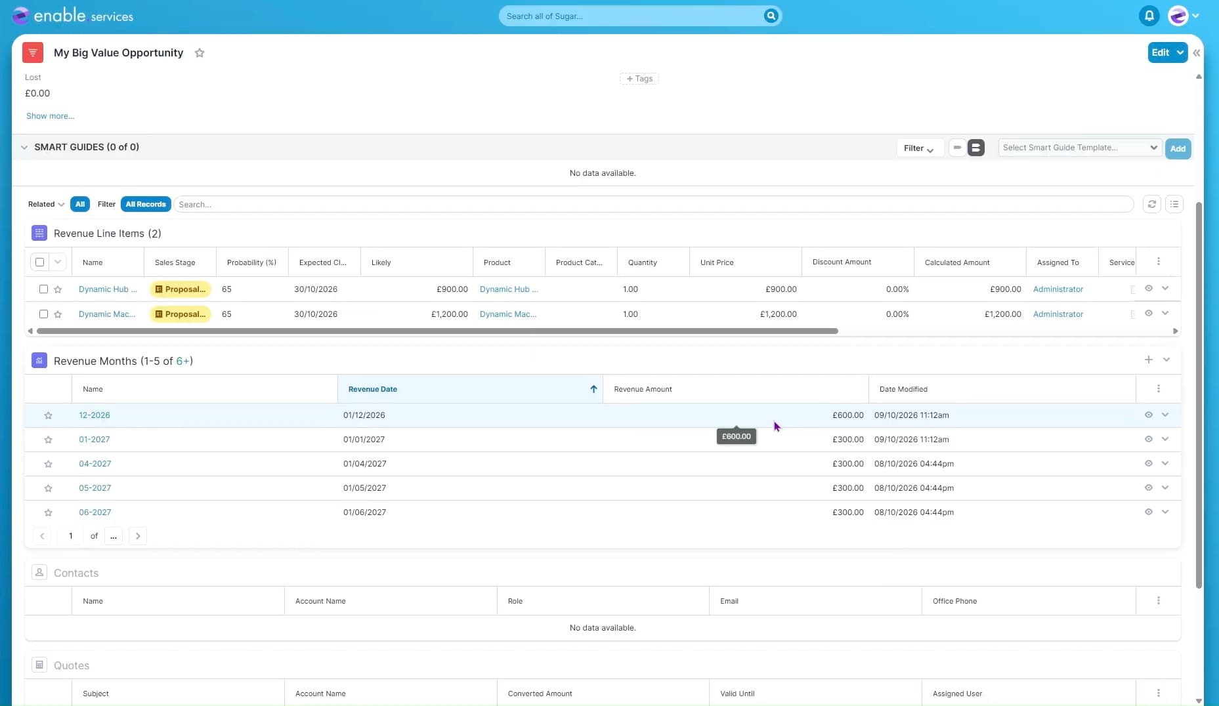Select the All Records filter pill
Viewport: 1219px width, 706px height.
(x=146, y=204)
